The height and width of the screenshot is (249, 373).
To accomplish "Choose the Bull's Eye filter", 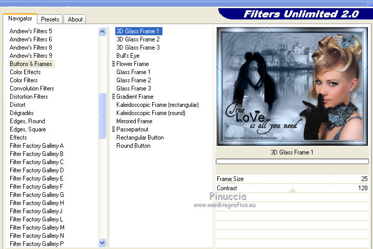I will click(x=128, y=56).
